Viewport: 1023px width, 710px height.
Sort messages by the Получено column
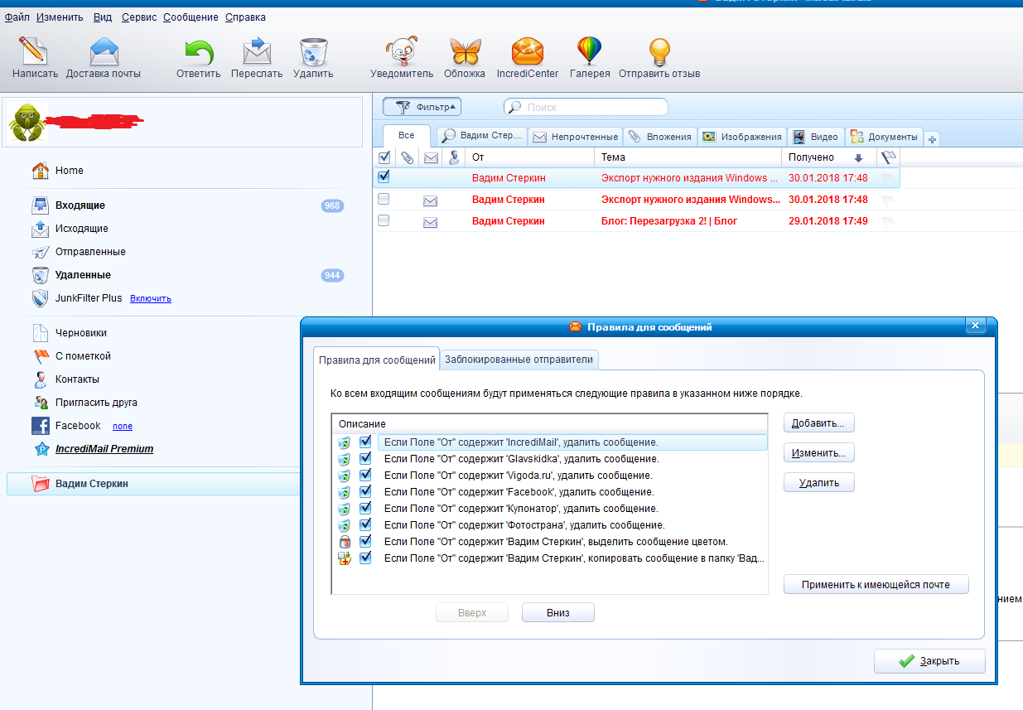pos(828,157)
